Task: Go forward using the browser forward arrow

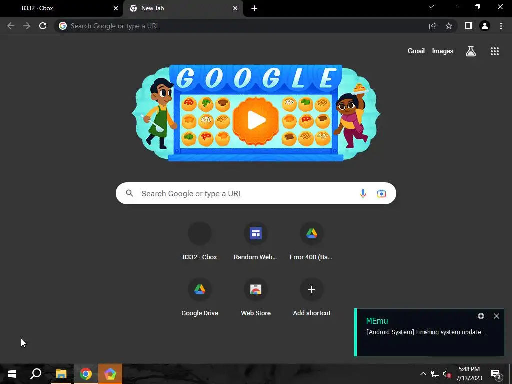Action: click(x=27, y=26)
